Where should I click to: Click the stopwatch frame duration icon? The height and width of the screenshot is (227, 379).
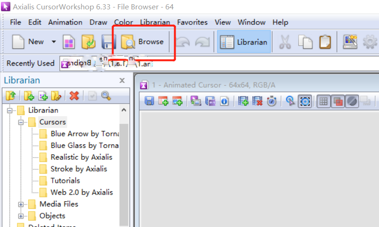click(272, 101)
